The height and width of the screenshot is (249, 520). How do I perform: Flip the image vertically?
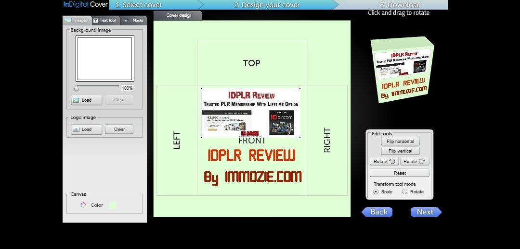click(400, 151)
